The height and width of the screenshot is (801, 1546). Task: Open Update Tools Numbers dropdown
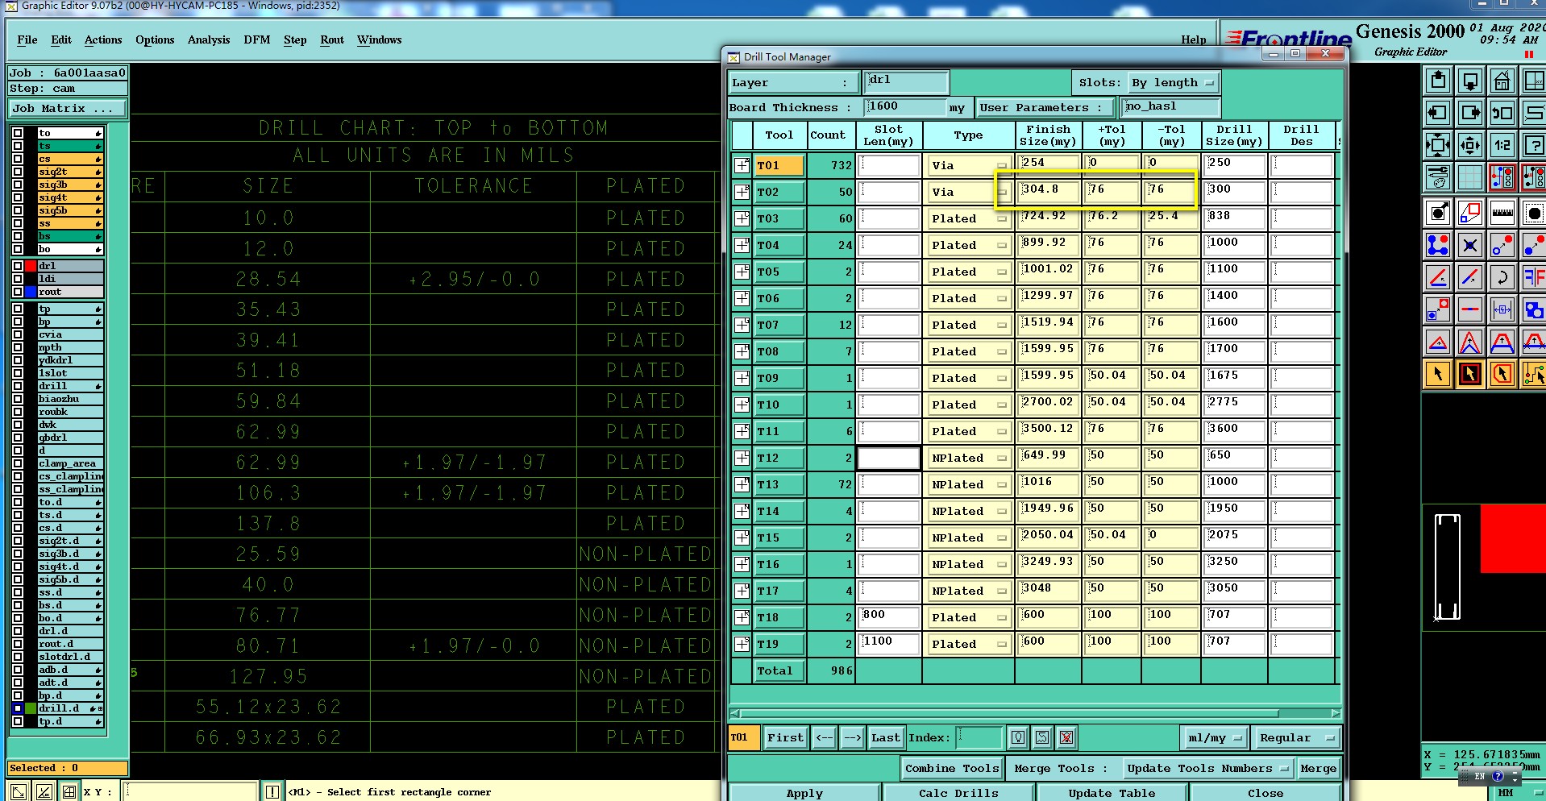pos(1207,768)
